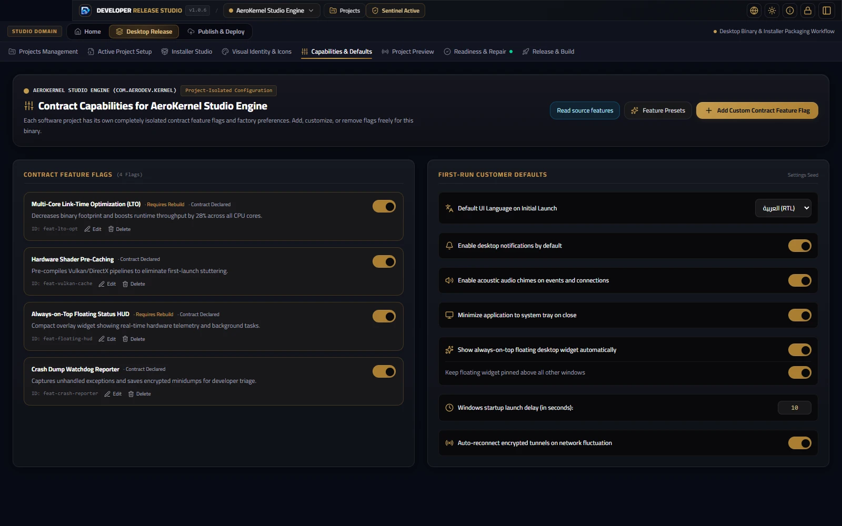Open Visual Identity & Icons tab
842x526 pixels.
(x=257, y=52)
